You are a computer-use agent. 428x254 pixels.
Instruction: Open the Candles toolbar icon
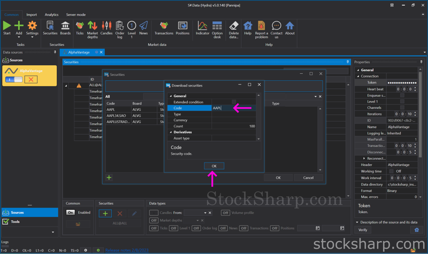(x=106, y=28)
